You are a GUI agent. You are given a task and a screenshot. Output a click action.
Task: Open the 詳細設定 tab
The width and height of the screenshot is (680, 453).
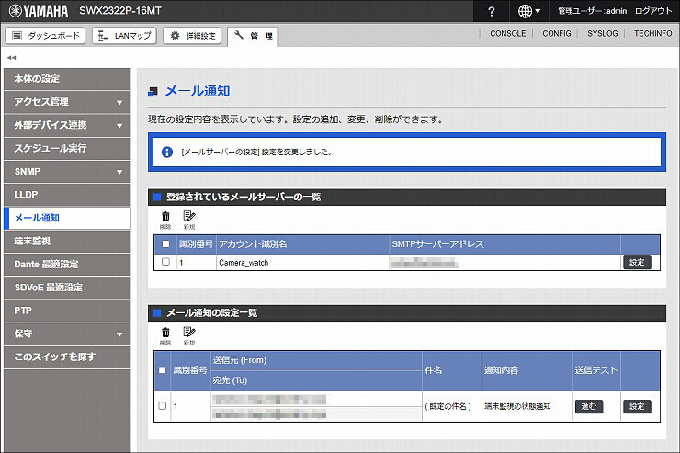(x=192, y=36)
